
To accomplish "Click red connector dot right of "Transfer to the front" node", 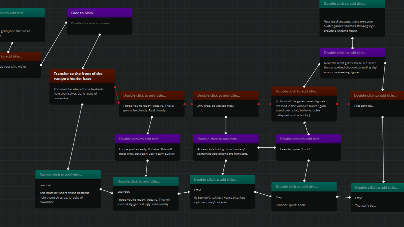I will pos(115,87).
